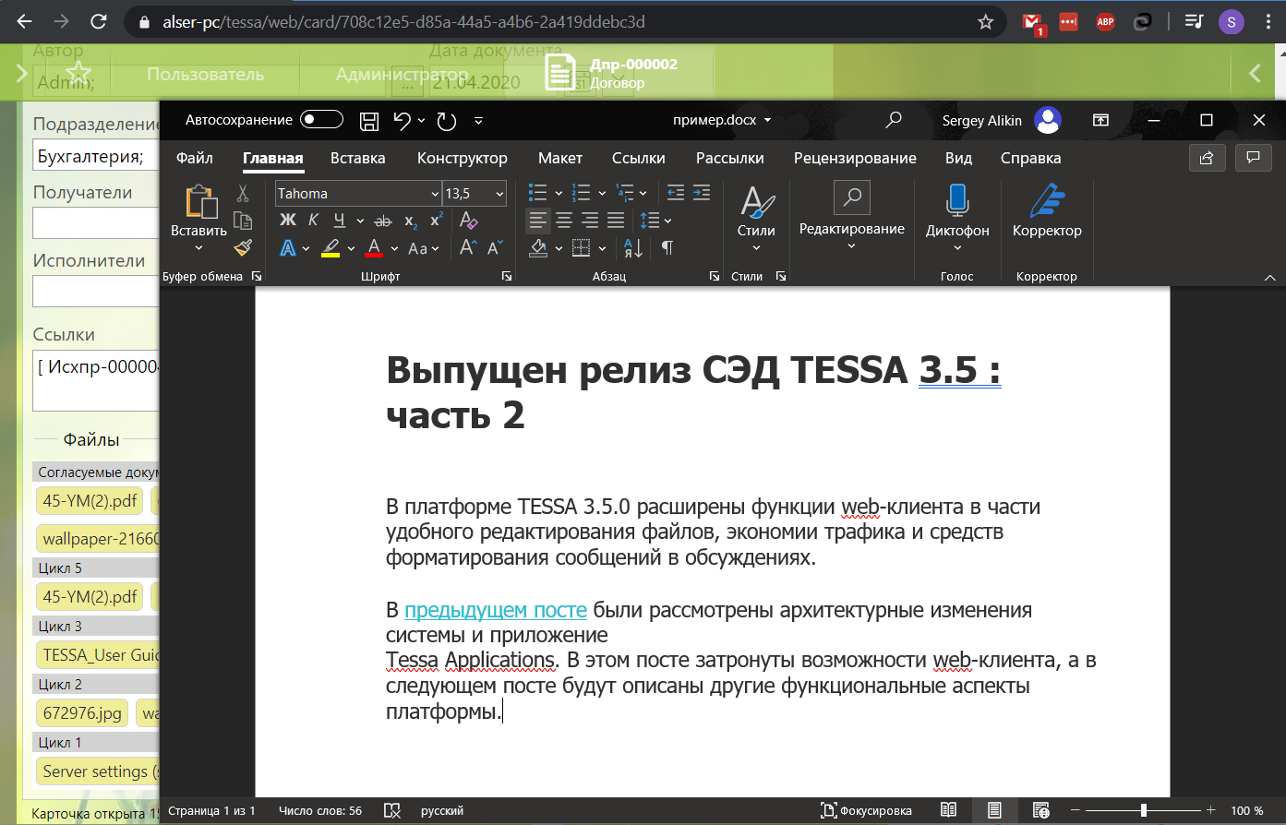Click word count 'Число слов: 56'

[320, 810]
